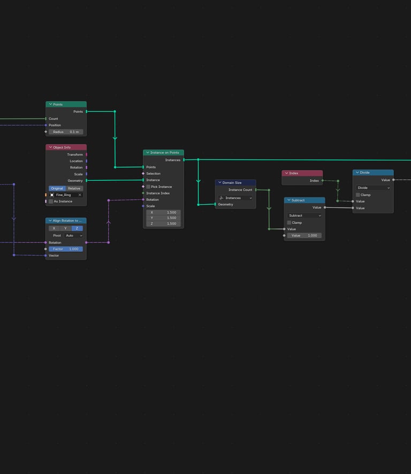This screenshot has height=474, width=411.
Task: Click the Fine_Ring object icon
Action: click(52, 195)
